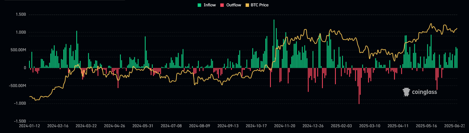Toggle the Outflow series legend label
Viewport: 469px width, 133px height.
[x=234, y=5]
